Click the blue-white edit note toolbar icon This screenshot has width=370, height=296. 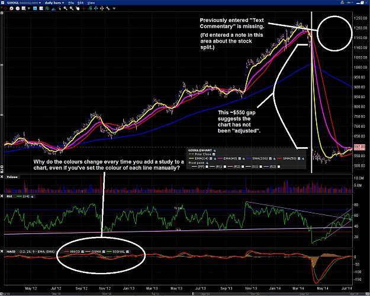[41, 8]
